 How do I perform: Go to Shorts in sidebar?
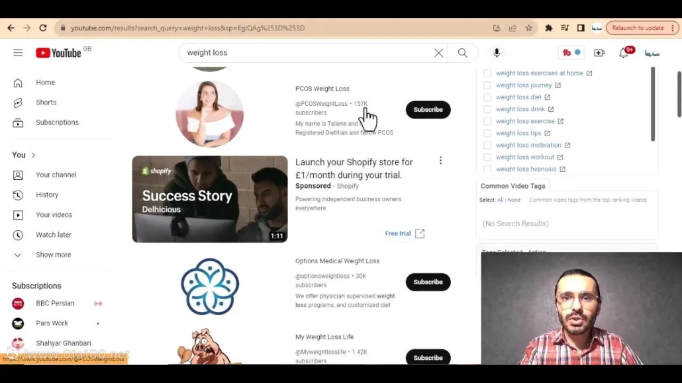tap(46, 103)
